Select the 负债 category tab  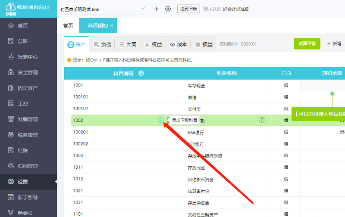click(x=102, y=44)
